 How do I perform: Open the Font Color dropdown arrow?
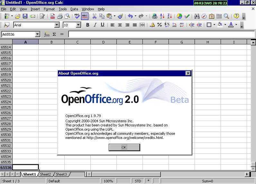(x=236, y=25)
